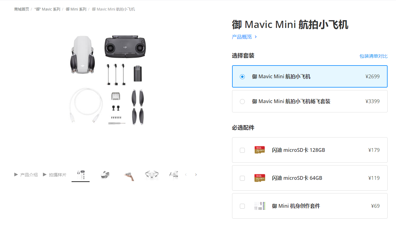Screen dimensions: 396x227
Task: Click the 御 Mini 机身创作套件 product icon
Action: click(259, 206)
